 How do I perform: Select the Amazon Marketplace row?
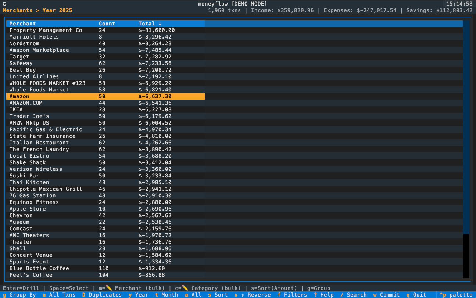(x=105, y=50)
